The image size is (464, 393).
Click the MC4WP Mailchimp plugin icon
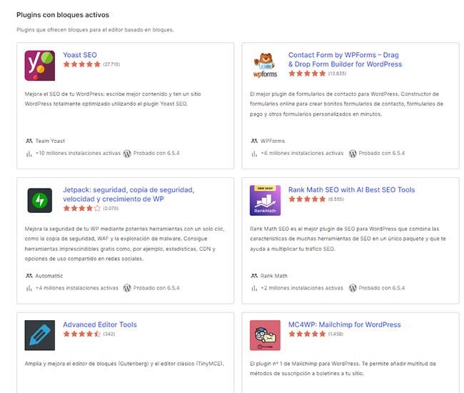click(265, 334)
